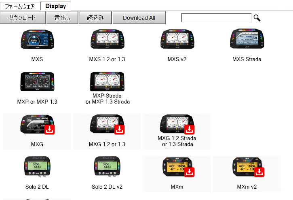The width and height of the screenshot is (293, 200).
Task: Click the download badge on MXG 1.2 Strada
Action: pyautogui.click(x=189, y=130)
